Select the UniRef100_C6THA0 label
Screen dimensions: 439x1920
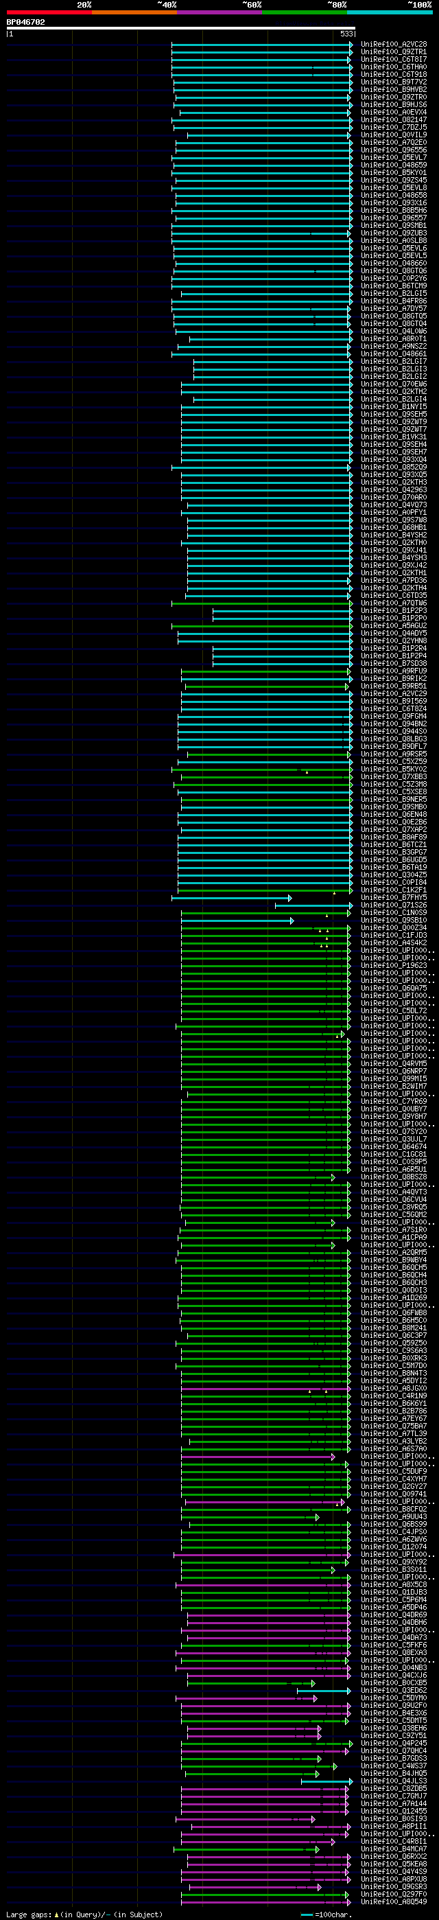coord(394,67)
